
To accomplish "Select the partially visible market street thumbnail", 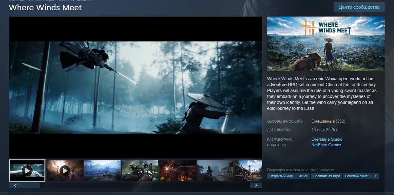I will pos(248,170).
